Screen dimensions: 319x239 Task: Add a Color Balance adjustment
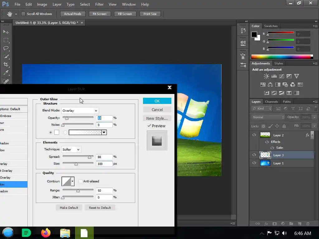pyautogui.click(x=270, y=85)
